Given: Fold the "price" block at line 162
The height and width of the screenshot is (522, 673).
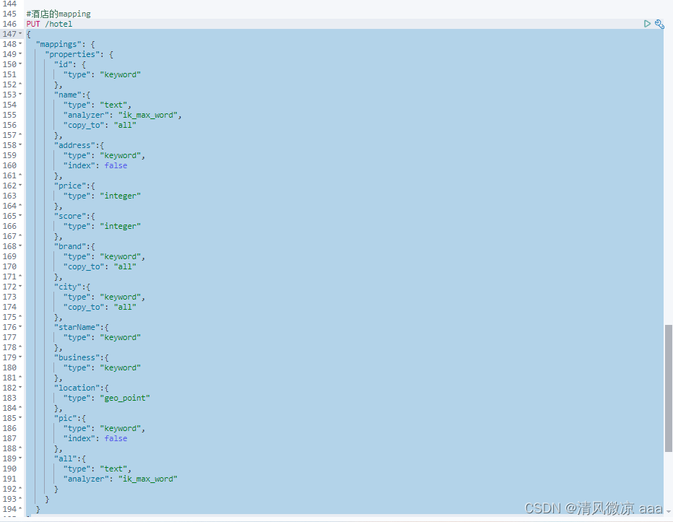Looking at the screenshot, I should [x=20, y=186].
